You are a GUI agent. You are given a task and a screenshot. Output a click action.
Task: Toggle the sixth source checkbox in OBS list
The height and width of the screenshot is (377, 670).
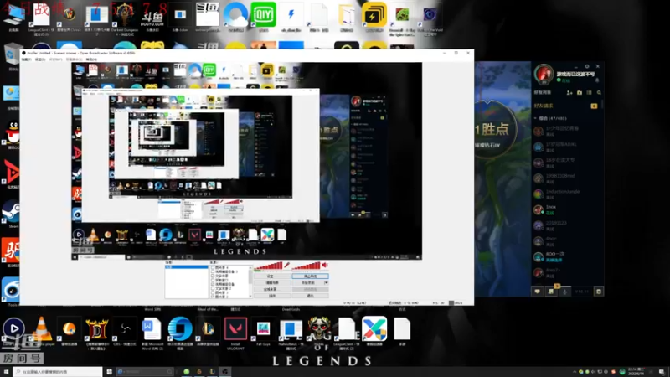tap(213, 288)
